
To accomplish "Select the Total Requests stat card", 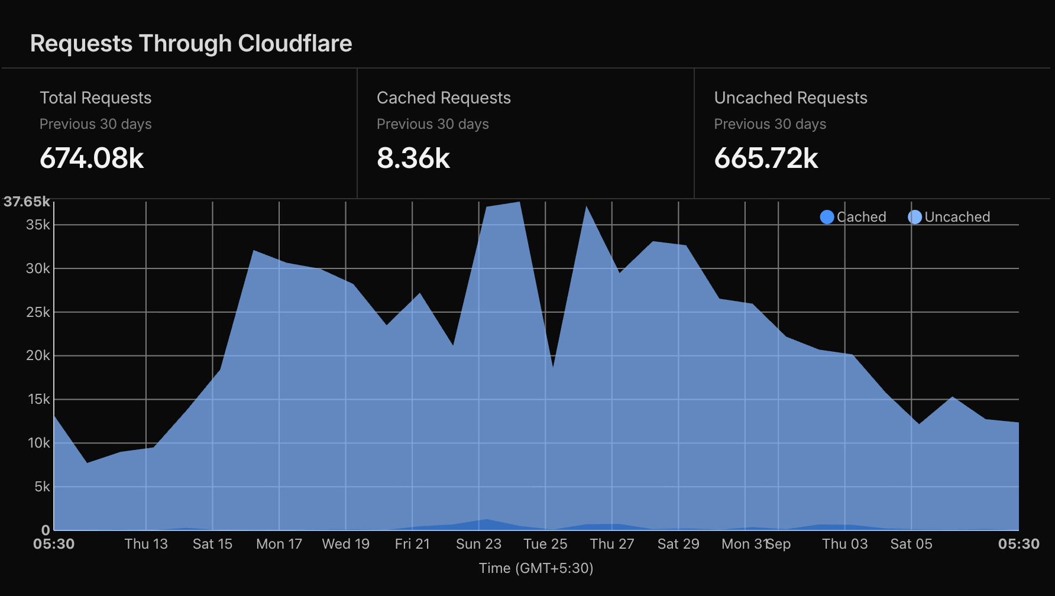I will pos(180,134).
